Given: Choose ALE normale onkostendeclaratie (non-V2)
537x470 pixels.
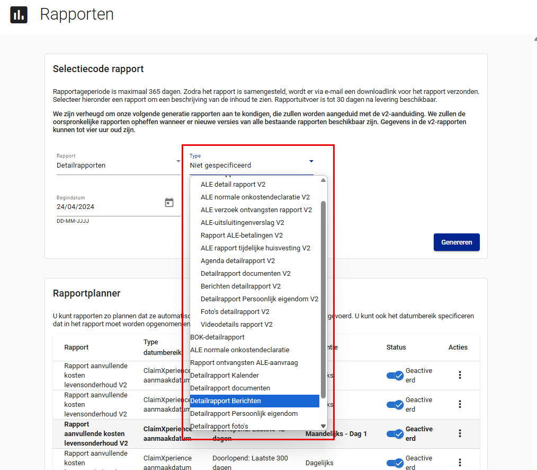Looking at the screenshot, I should tap(255, 350).
